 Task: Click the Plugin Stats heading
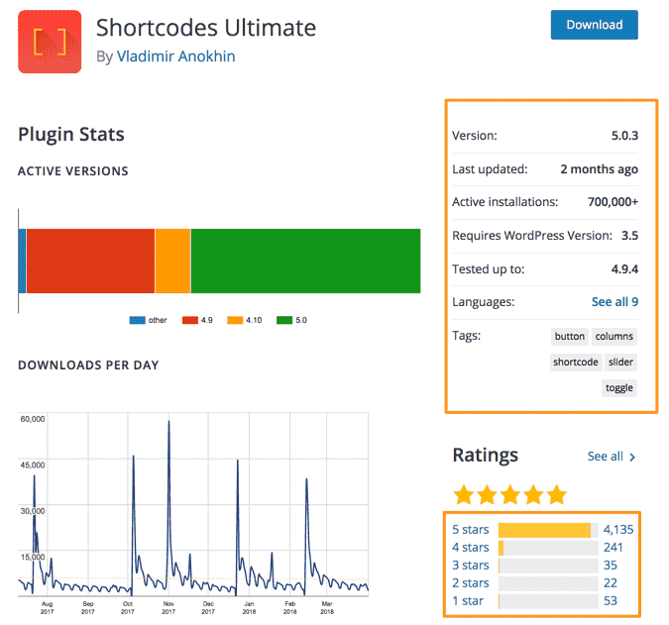click(71, 135)
